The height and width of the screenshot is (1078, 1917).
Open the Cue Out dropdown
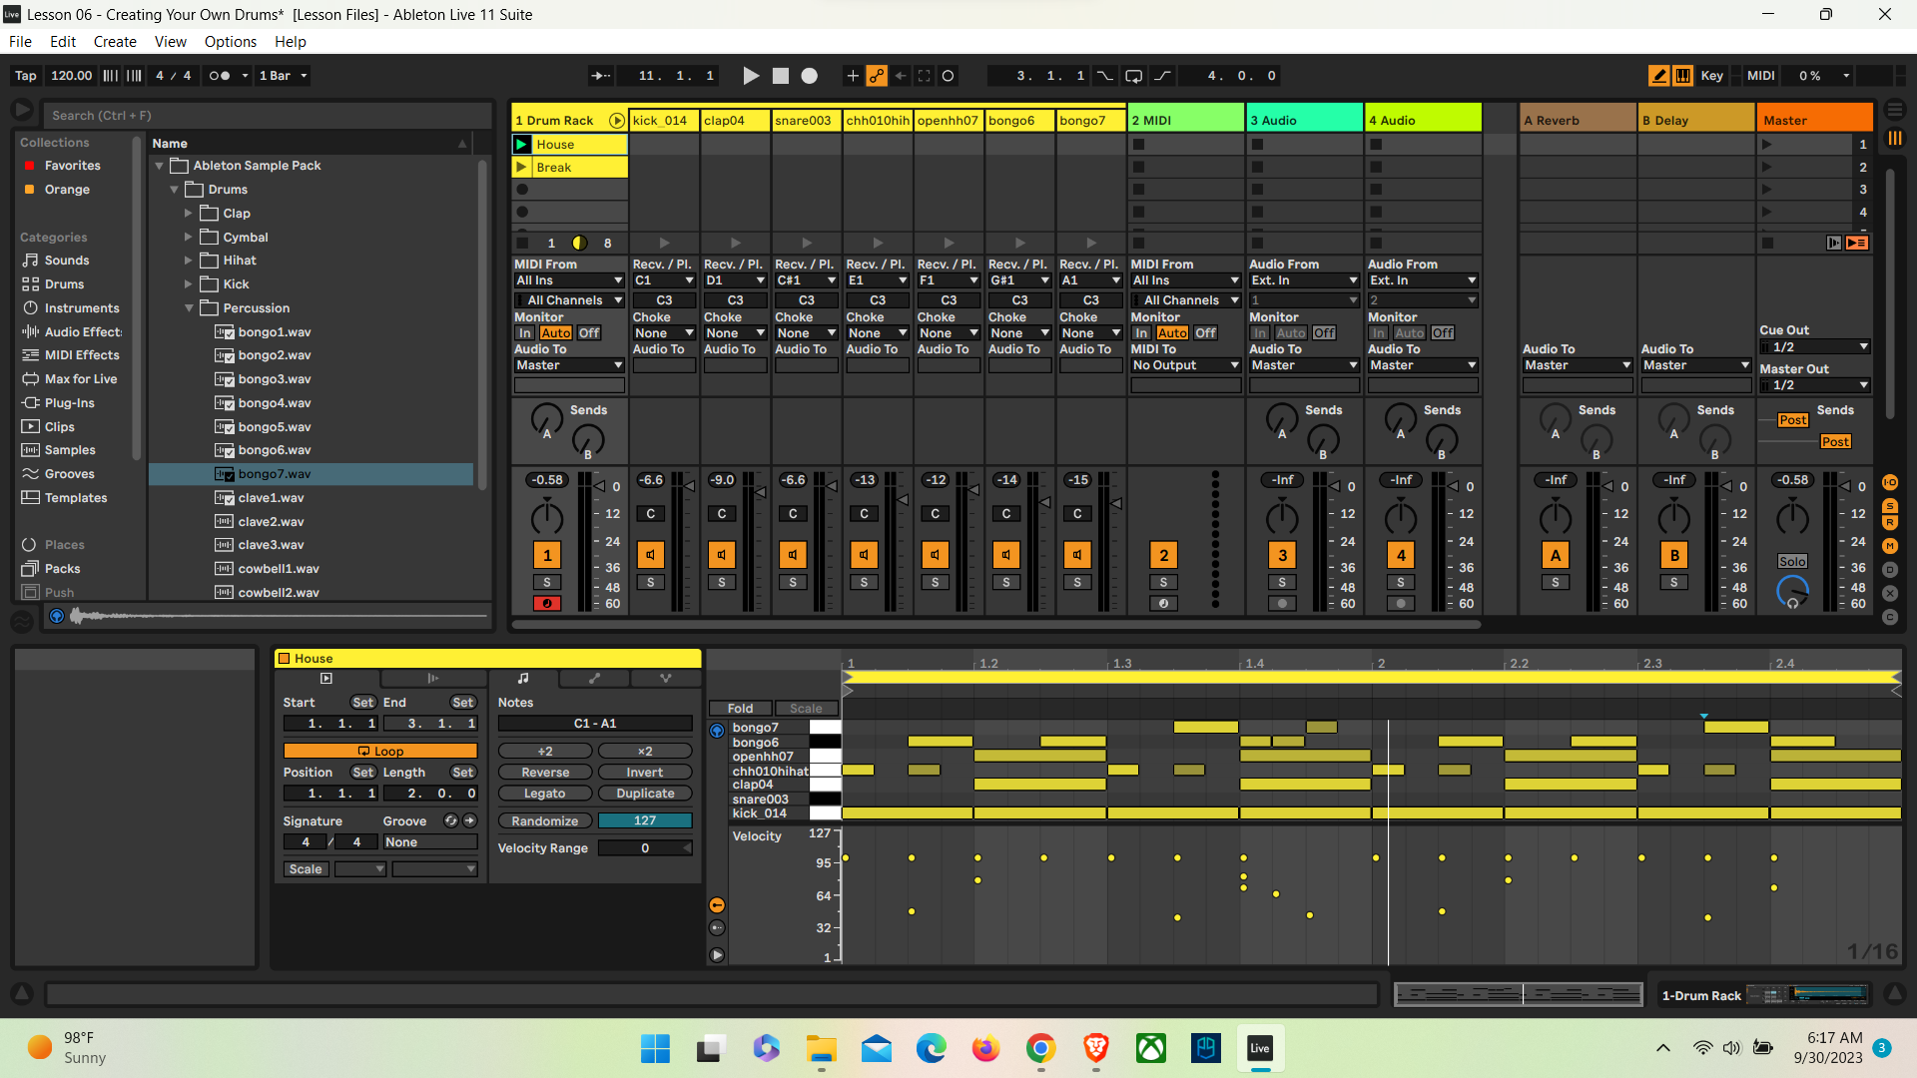tap(1815, 347)
